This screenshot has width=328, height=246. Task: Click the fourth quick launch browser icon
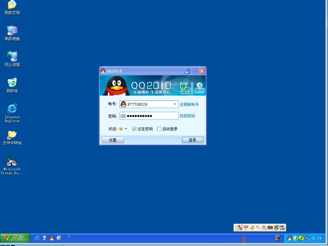tap(59, 238)
